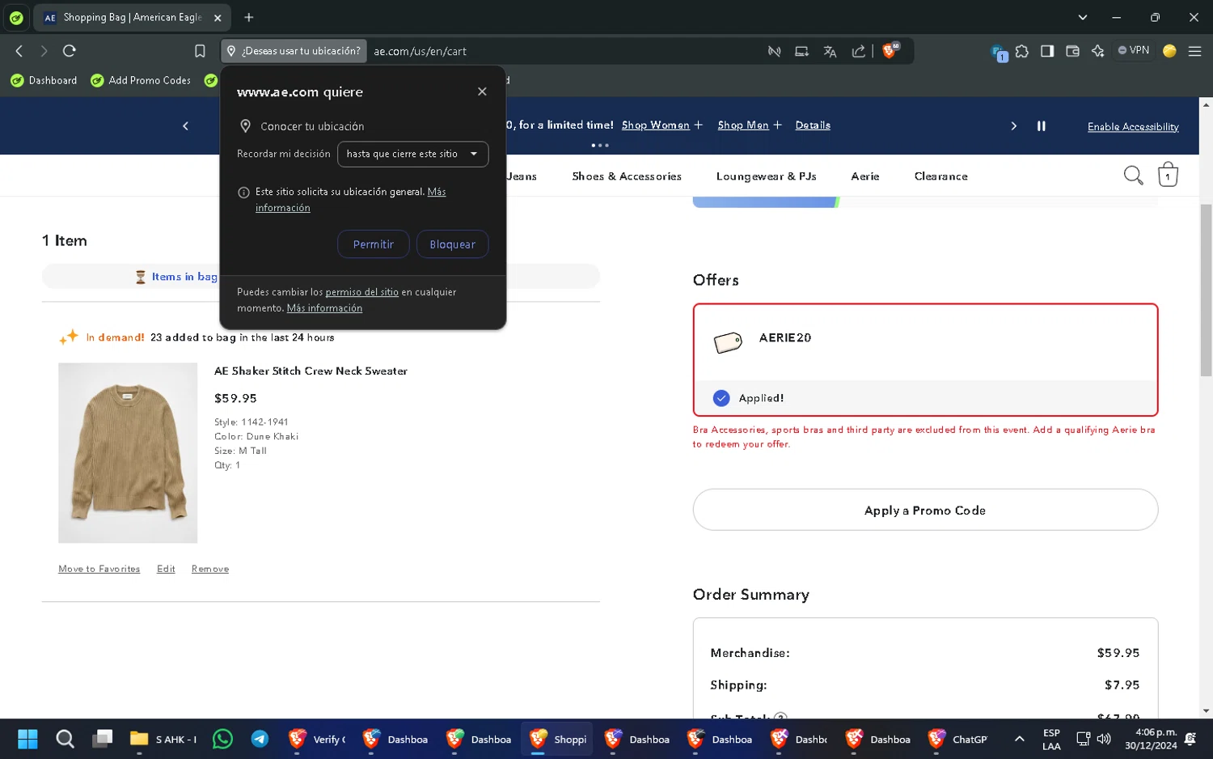The image size is (1213, 759).
Task: Click the translate page icon in address bar
Action: (x=830, y=52)
